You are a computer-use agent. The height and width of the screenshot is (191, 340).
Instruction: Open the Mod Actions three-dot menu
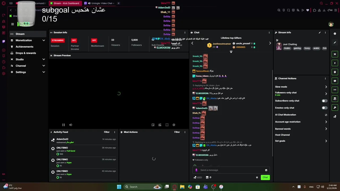(x=185, y=132)
